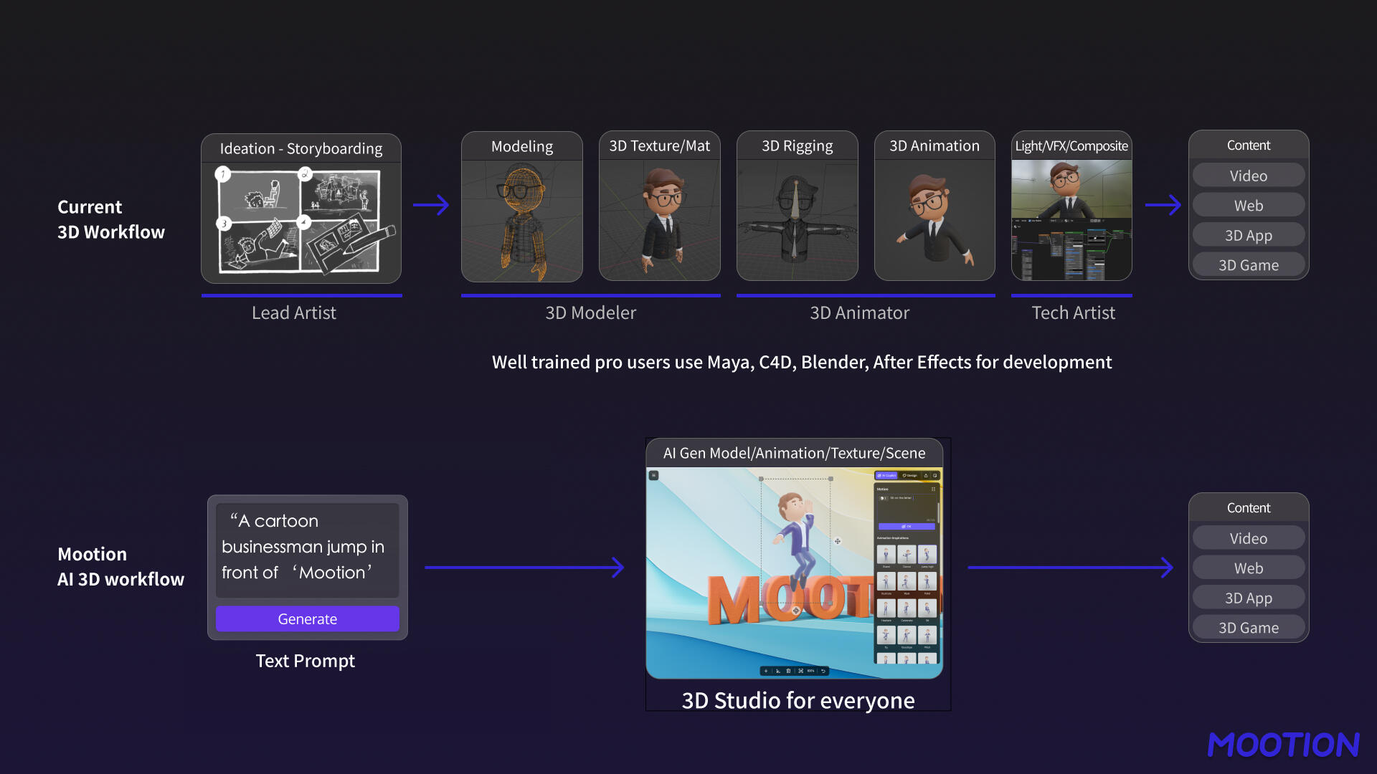Click the AI Gen Model/Animation/Texture/Scene header
Viewport: 1377px width, 774px height.
tap(794, 453)
